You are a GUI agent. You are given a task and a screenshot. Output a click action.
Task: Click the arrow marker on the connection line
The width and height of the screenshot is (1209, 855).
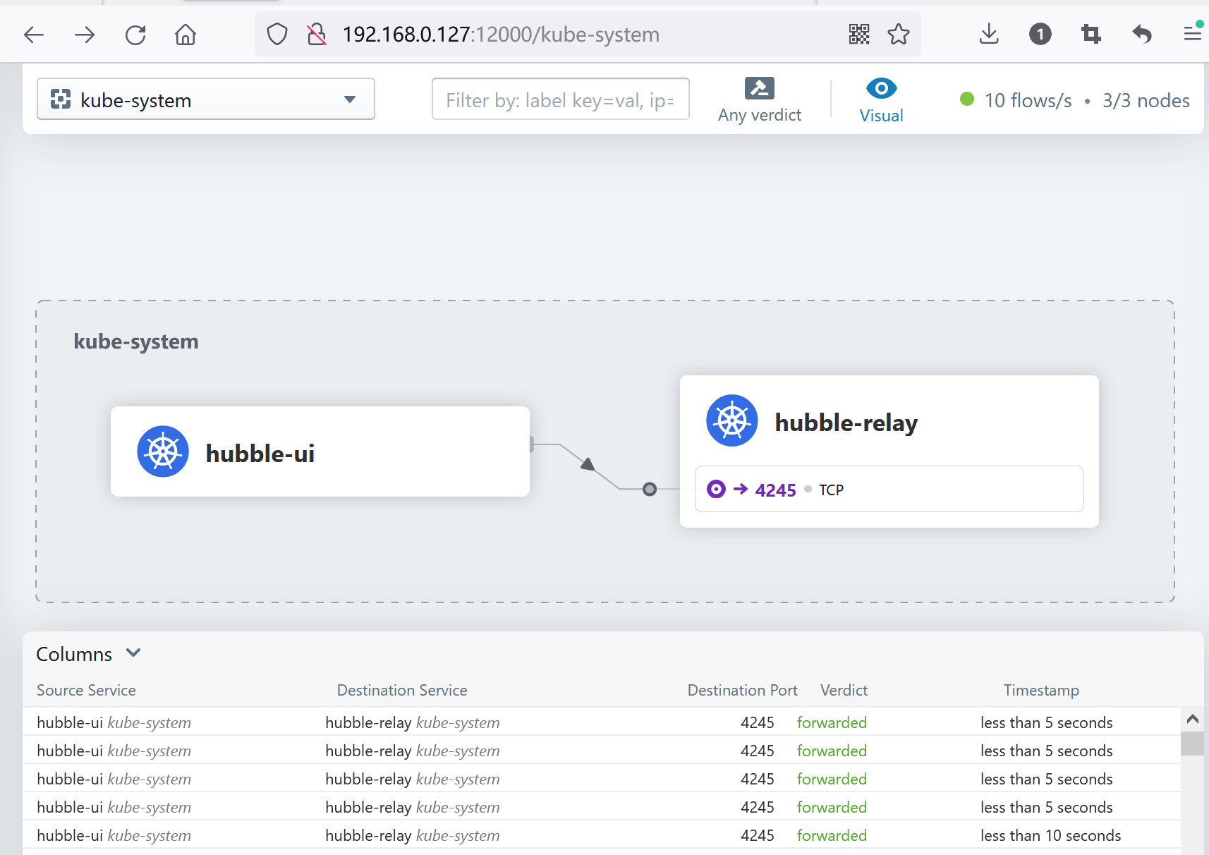click(588, 463)
